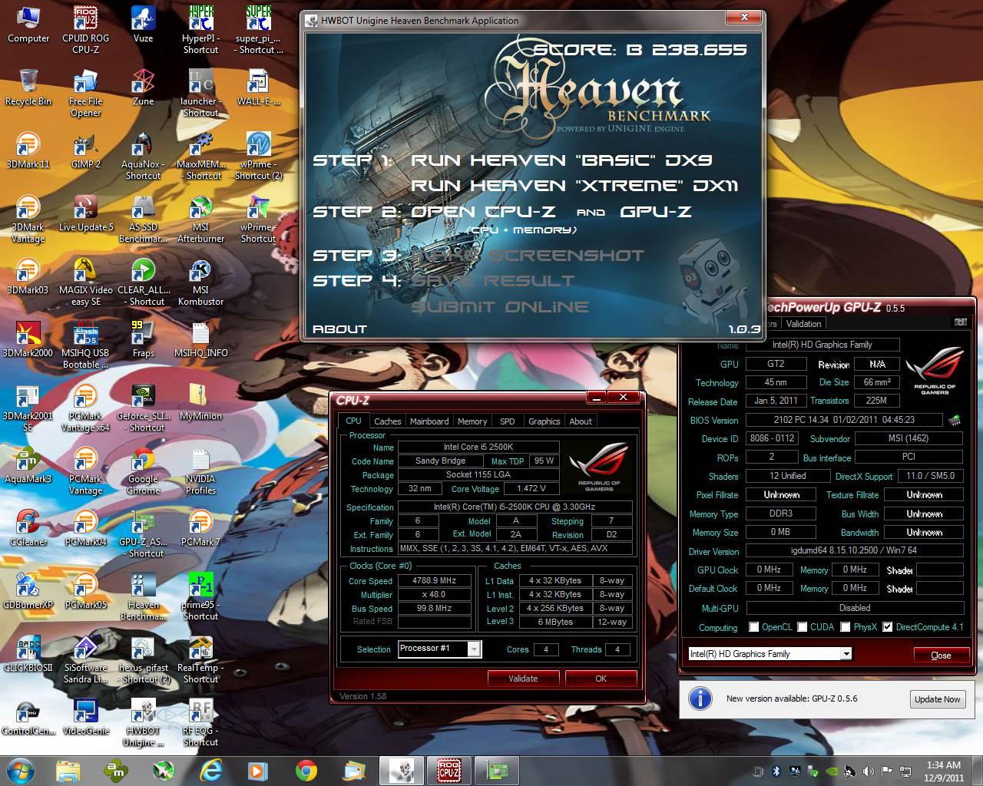Select the wPrime shortcut (2) icon
Screen dimensions: 983x786
[x=258, y=157]
